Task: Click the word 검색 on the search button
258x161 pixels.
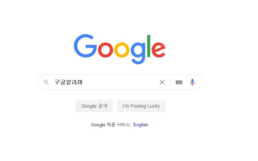Action: pyautogui.click(x=103, y=106)
